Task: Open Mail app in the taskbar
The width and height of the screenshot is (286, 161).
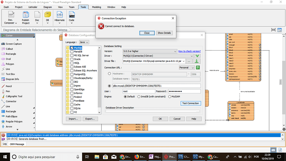Action: point(114,157)
